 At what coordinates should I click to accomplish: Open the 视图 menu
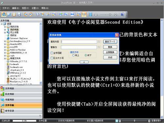click(25, 8)
